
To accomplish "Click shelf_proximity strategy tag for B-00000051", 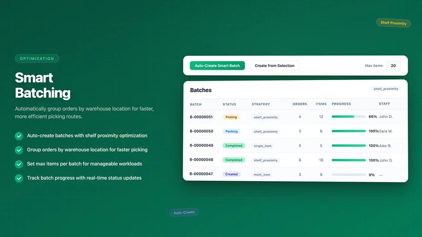I will tap(266, 117).
